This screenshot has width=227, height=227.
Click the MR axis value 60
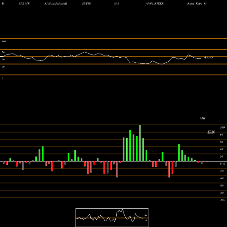click(221, 142)
